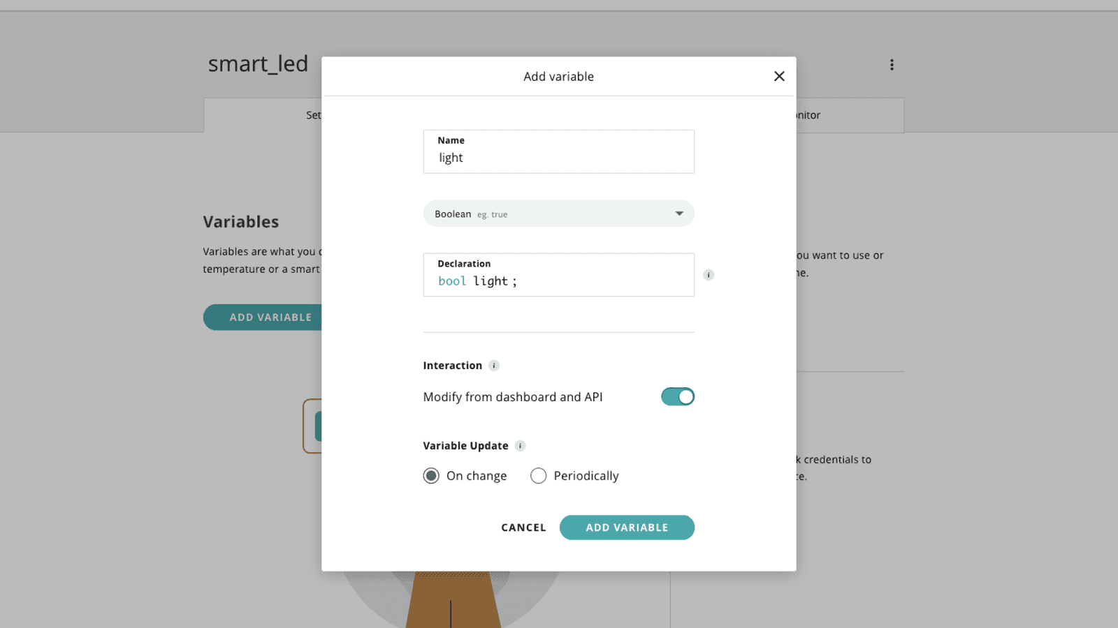1118x628 pixels.
Task: Switch to the Setup tab
Action: click(x=316, y=115)
